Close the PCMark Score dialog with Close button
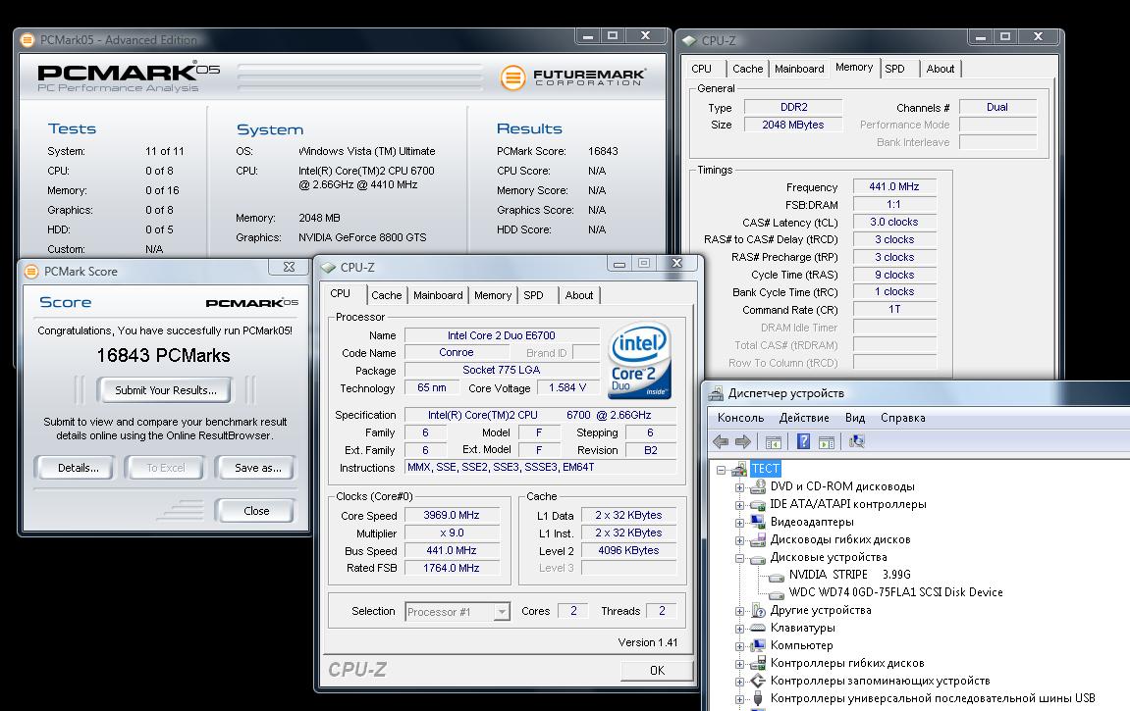This screenshot has width=1130, height=711. (x=256, y=511)
